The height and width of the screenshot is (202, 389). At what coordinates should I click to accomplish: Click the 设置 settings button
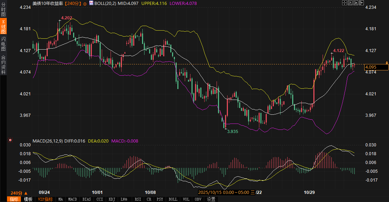click(211, 199)
